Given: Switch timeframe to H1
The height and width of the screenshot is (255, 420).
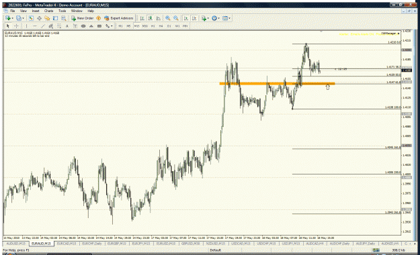Looking at the screenshot, I should (x=153, y=26).
